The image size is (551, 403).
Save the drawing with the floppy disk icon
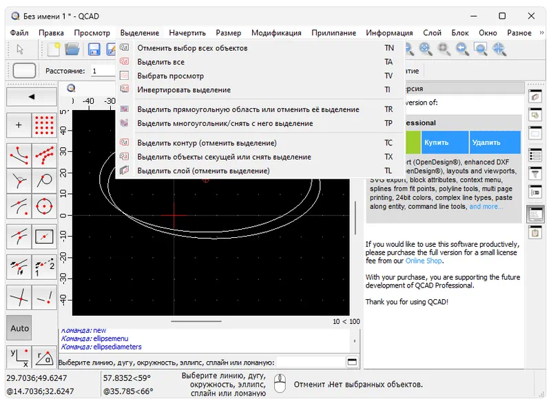(x=94, y=49)
